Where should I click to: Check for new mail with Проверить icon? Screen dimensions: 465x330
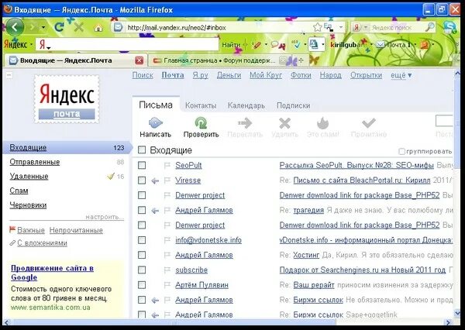point(201,122)
